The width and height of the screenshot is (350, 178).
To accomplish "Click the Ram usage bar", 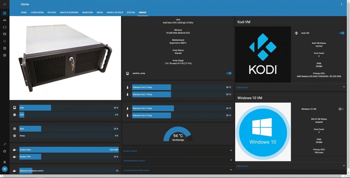I will point(69,129).
